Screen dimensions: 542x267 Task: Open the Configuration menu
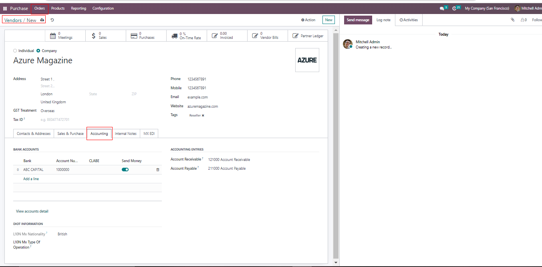tap(103, 8)
